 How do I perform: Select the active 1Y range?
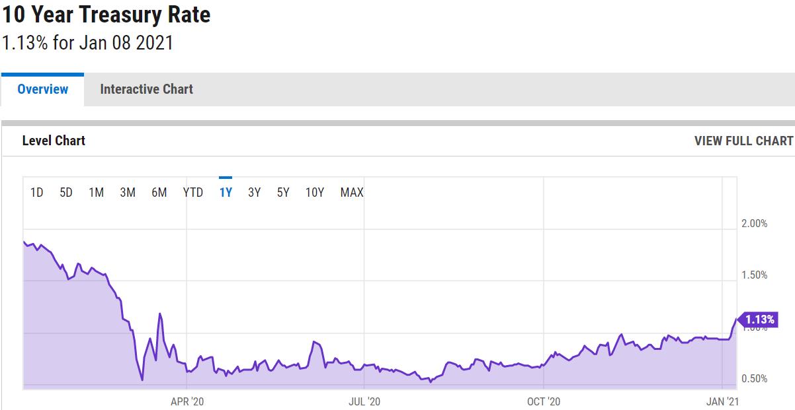point(226,193)
